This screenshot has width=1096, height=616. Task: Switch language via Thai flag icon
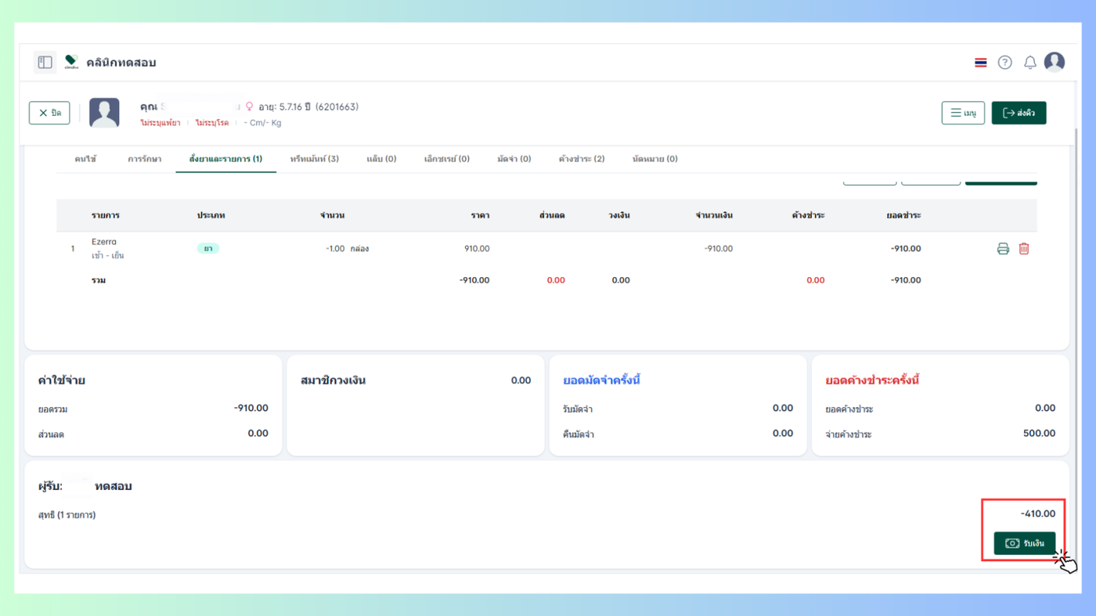(x=980, y=63)
